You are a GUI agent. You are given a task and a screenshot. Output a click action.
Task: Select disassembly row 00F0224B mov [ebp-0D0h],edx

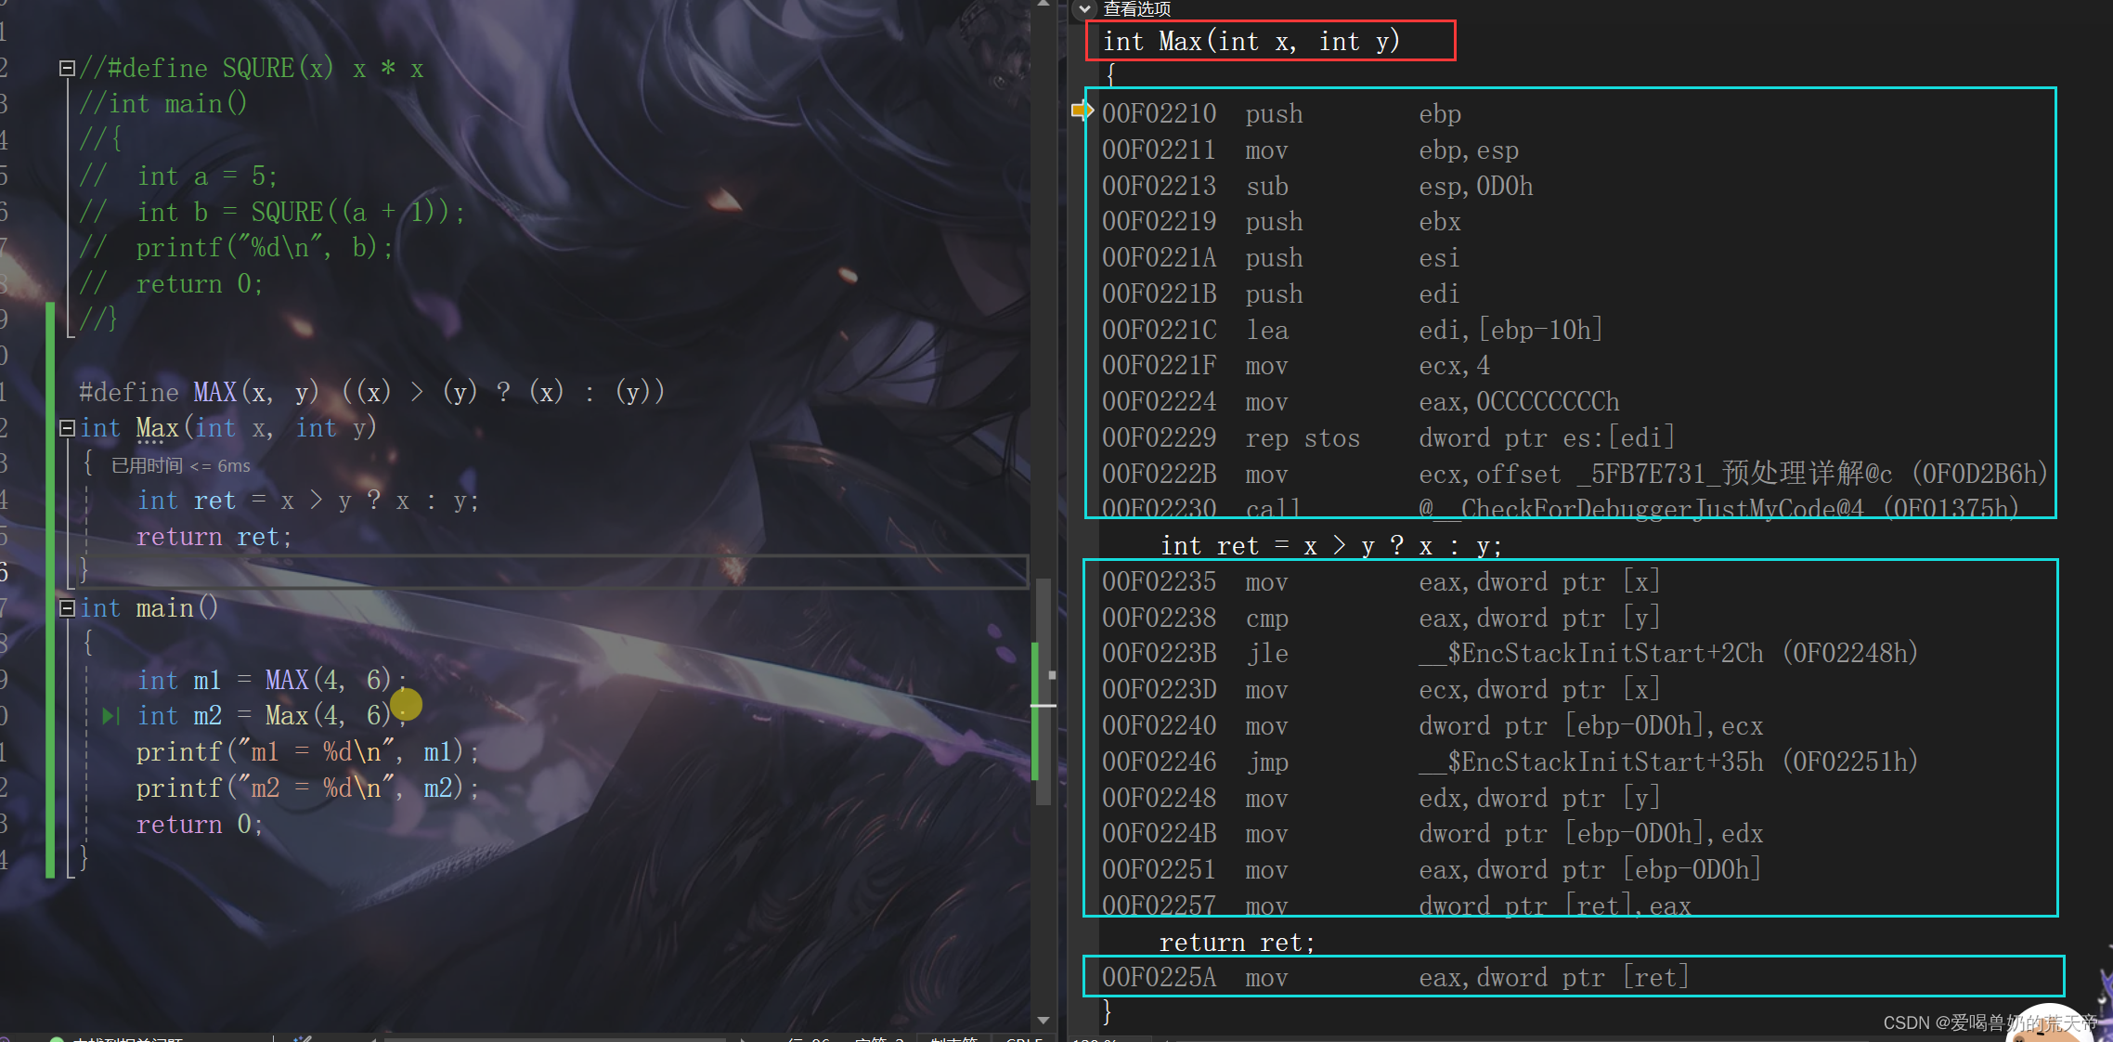coord(1432,833)
